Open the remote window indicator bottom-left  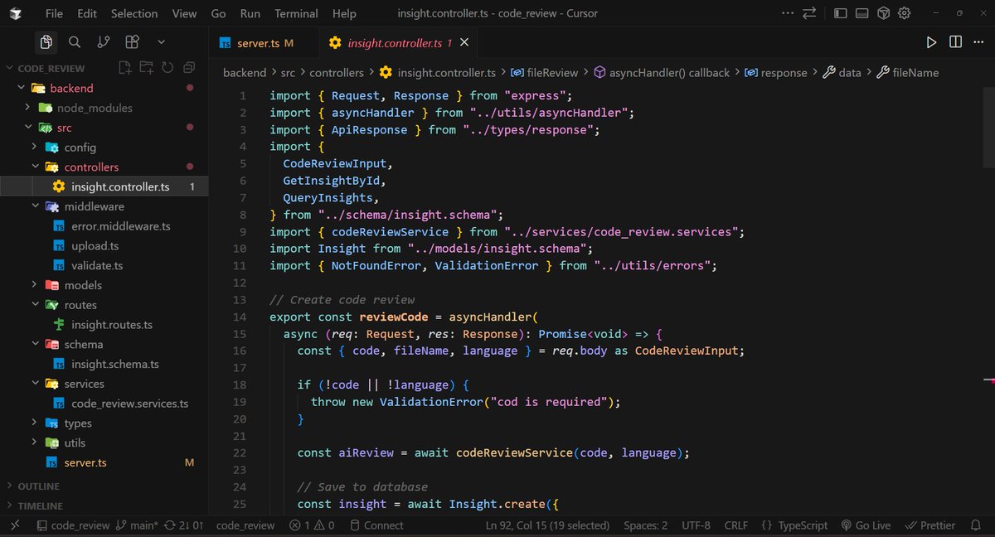coord(14,525)
